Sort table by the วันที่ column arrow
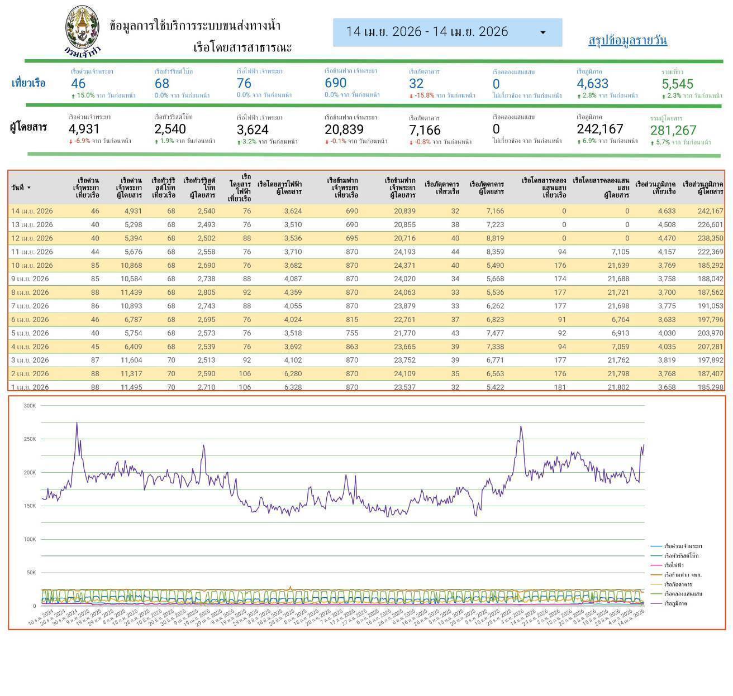Screen dimensions: 733x696 [x=29, y=188]
